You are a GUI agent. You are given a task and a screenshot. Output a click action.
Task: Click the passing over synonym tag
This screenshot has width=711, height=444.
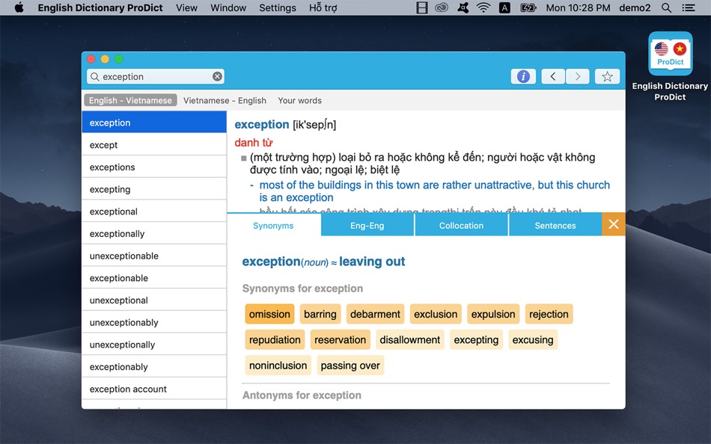click(350, 366)
